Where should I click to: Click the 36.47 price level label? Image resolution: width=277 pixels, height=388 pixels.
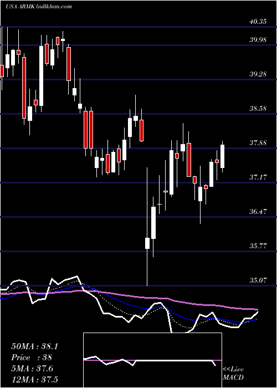point(258,212)
